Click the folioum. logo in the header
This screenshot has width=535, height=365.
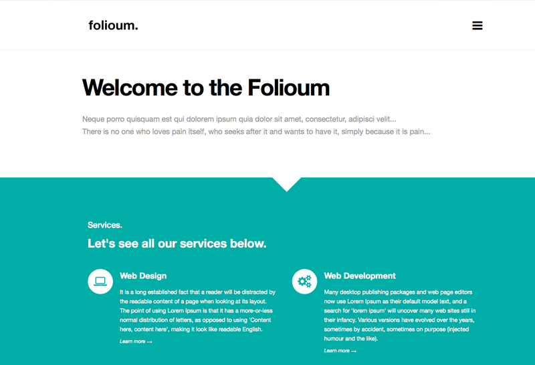(113, 25)
